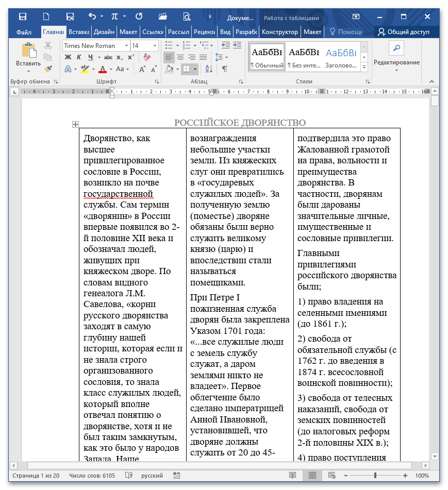Center-align the paragraph

pyautogui.click(x=180, y=57)
